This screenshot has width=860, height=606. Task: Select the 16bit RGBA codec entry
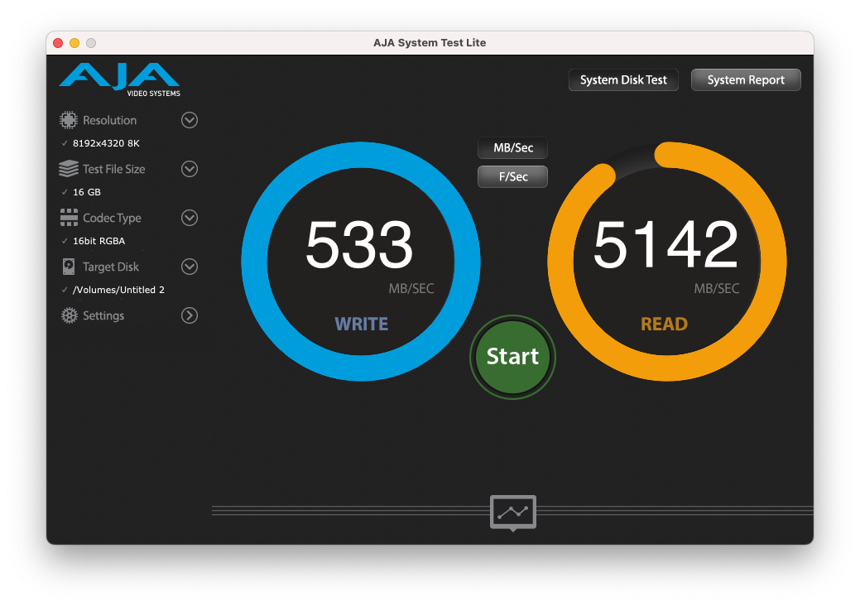coord(98,241)
